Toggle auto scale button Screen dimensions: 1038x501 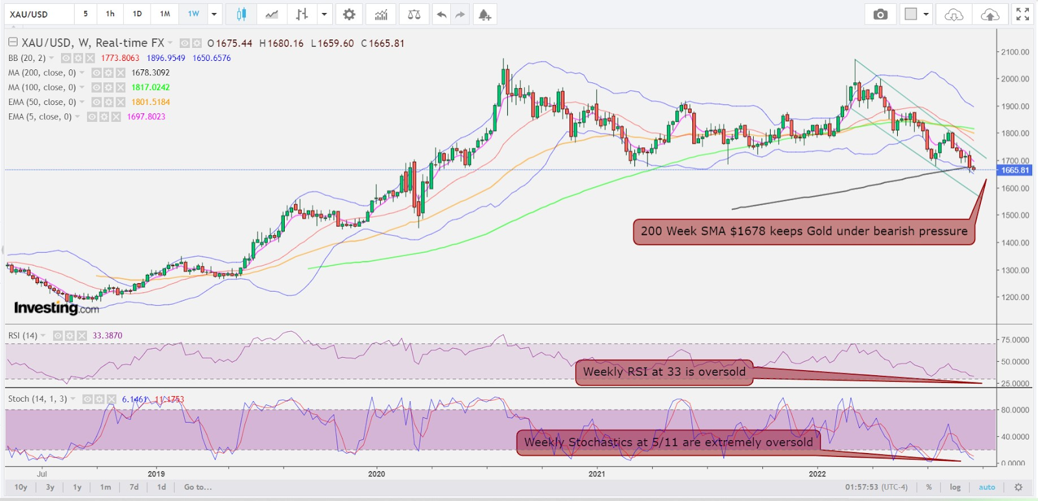click(987, 487)
